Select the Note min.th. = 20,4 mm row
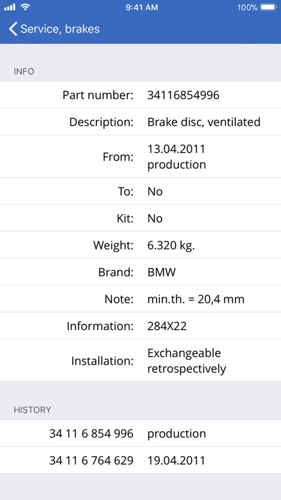The image size is (281, 500). (x=140, y=299)
